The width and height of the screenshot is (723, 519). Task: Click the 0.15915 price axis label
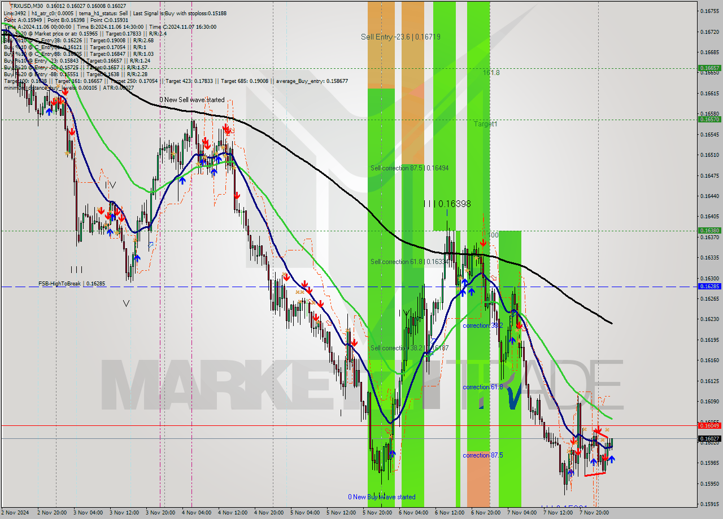[x=709, y=504]
